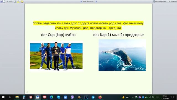Open the dark 'V' app on taskbar
Viewport: 177px width, 100px height.
(86, 97)
